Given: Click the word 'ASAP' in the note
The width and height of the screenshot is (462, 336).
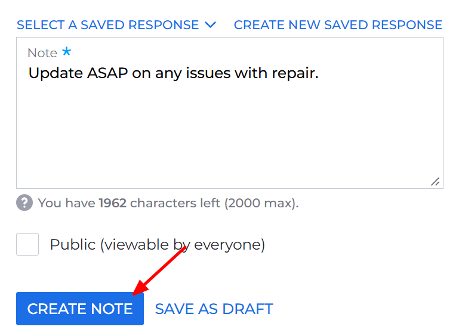Looking at the screenshot, I should (x=107, y=73).
